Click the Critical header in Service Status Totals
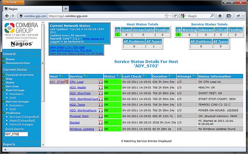 coord(221,30)
